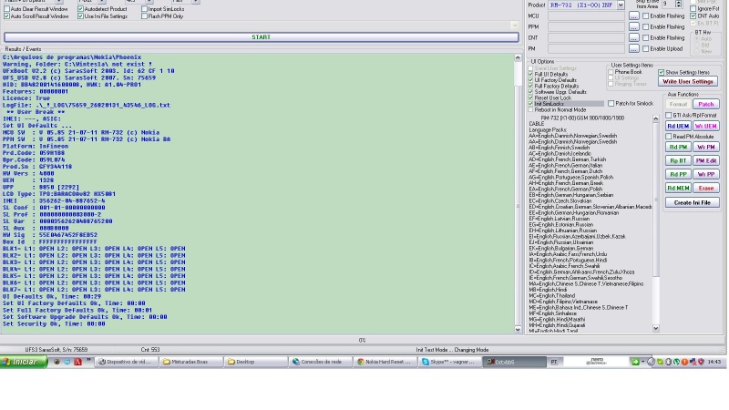Click the MCU file path field
Viewport: 729px width, 410px height.
pos(586,15)
